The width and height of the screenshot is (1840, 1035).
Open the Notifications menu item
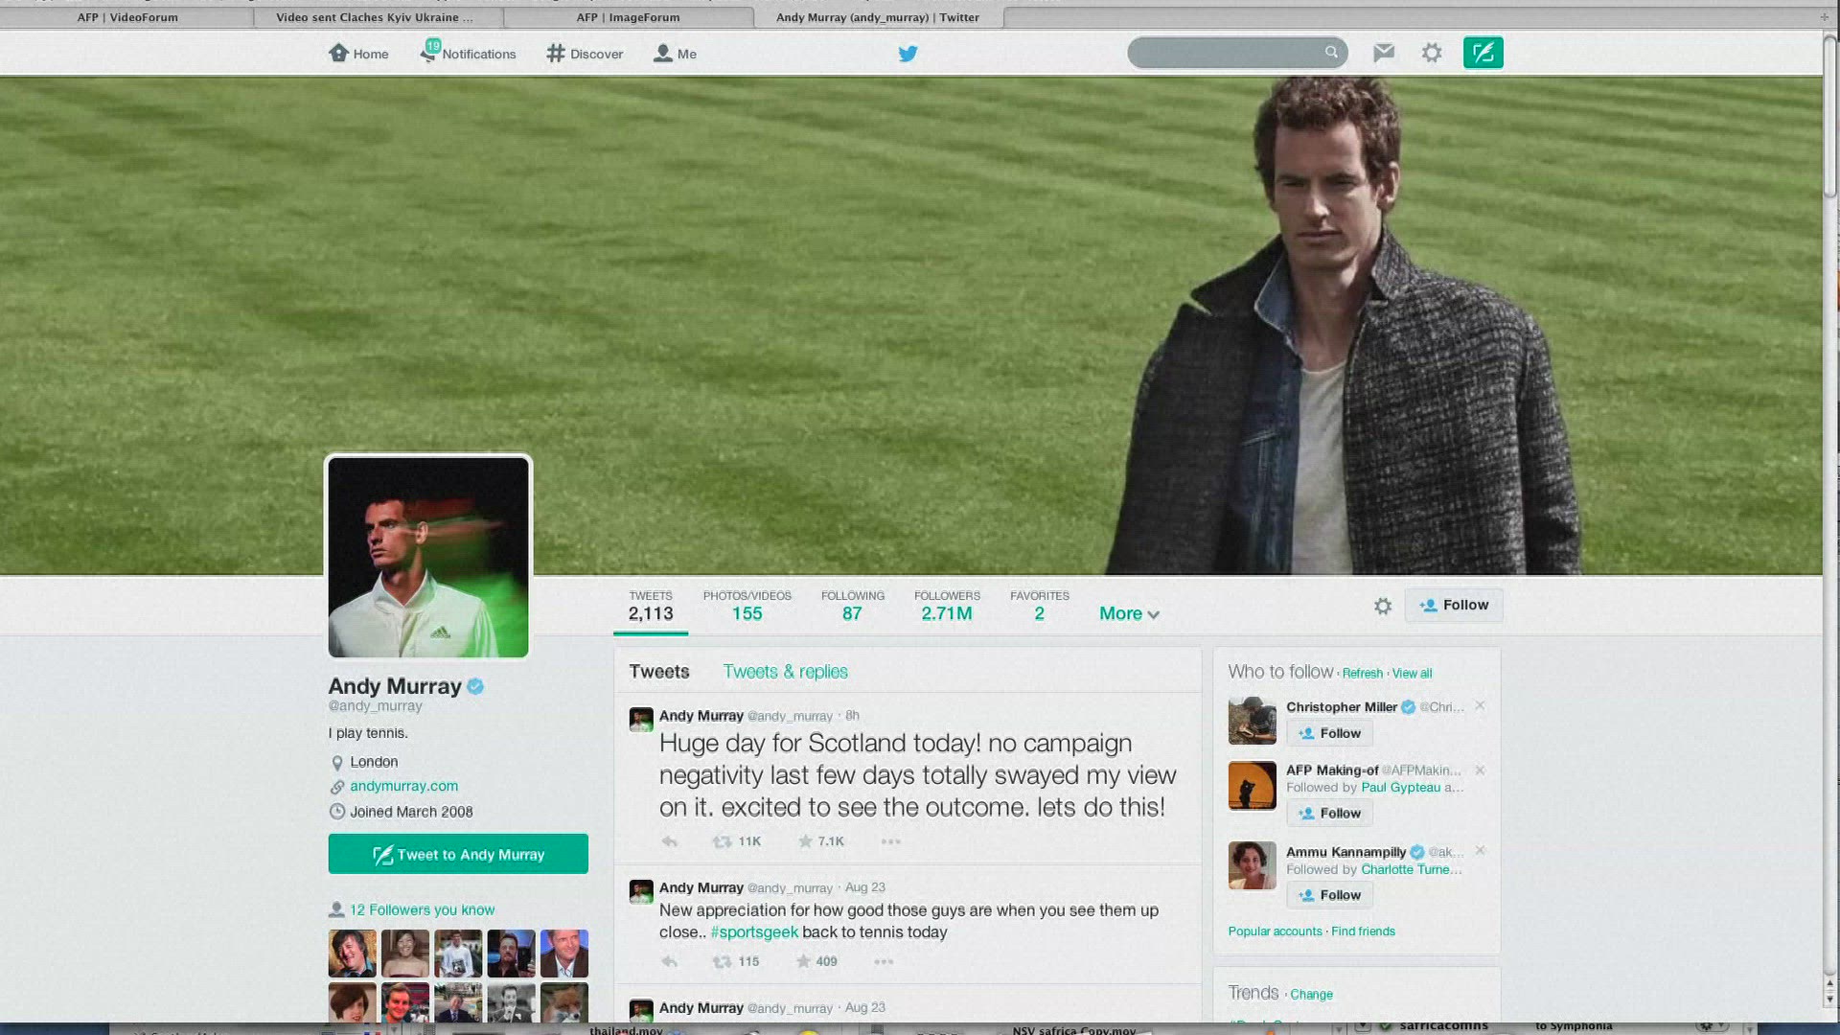(x=468, y=54)
